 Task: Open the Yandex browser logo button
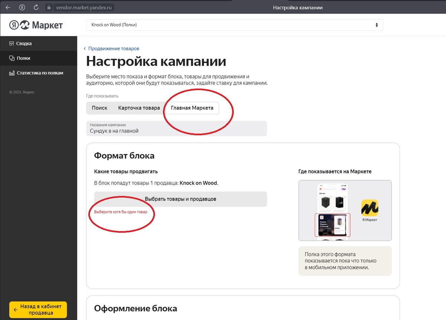22,7
